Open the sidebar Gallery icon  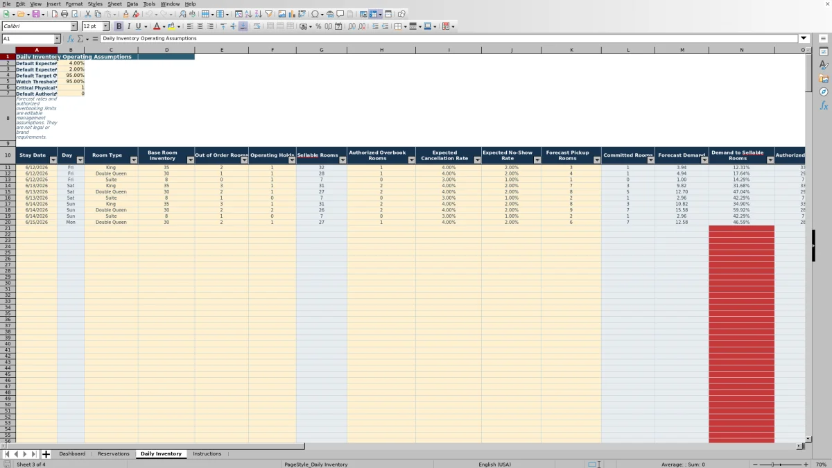(x=824, y=78)
